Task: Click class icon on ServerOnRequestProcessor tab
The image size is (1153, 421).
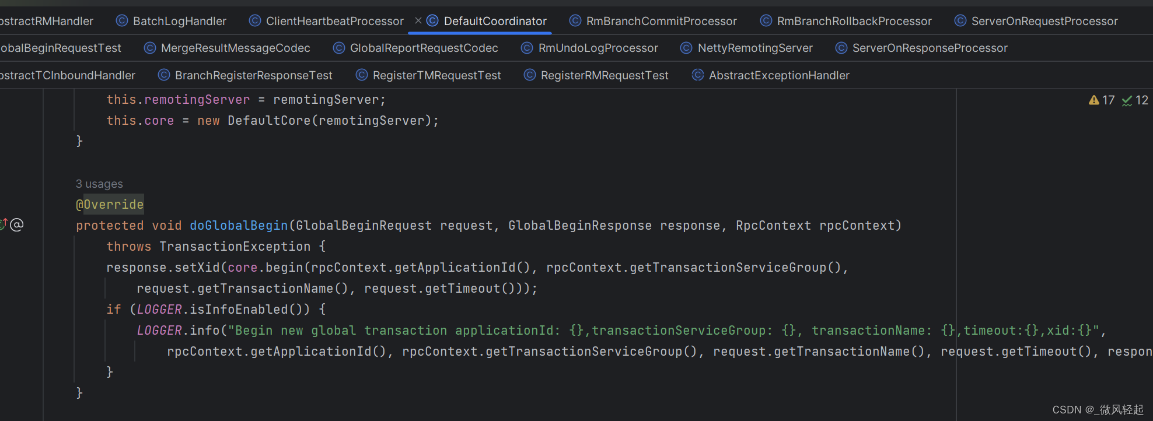Action: click(x=960, y=21)
